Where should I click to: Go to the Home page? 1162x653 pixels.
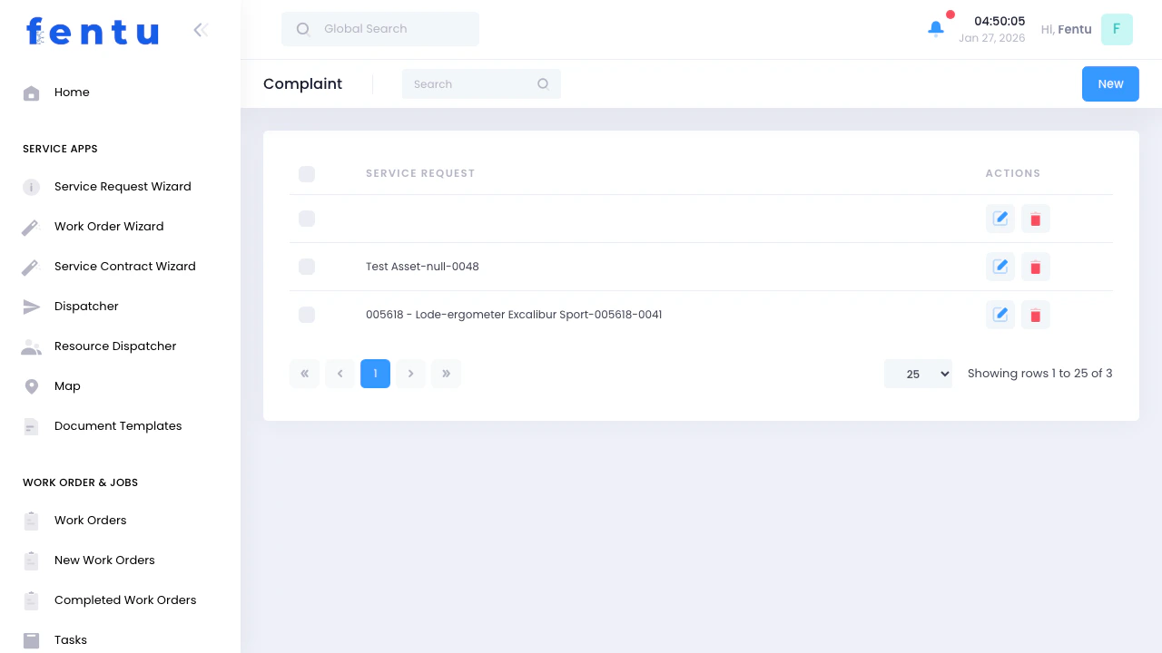point(72,92)
